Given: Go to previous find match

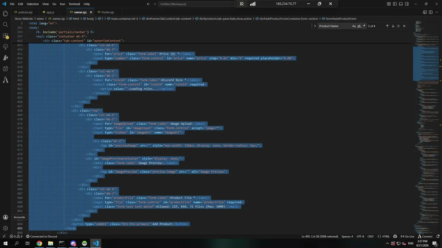Looking at the screenshot, I should pyautogui.click(x=387, y=26).
